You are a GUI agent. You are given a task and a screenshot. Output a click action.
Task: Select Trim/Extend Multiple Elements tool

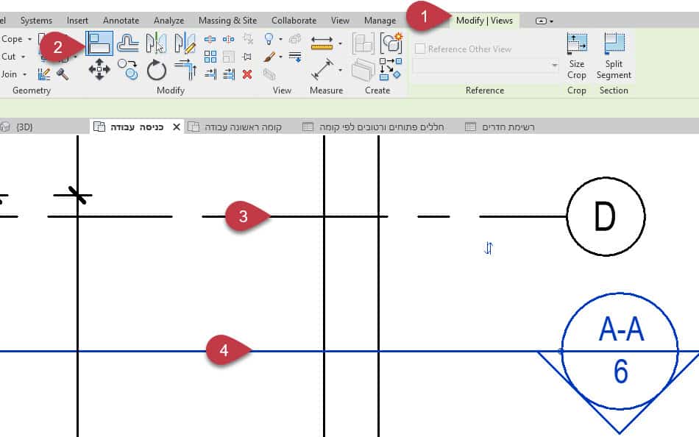click(229, 74)
